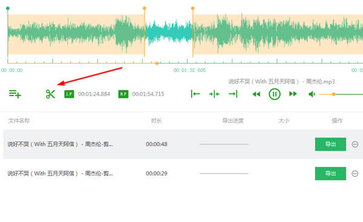Jump to selection start icon
The height and width of the screenshot is (222, 363).
tap(195, 94)
